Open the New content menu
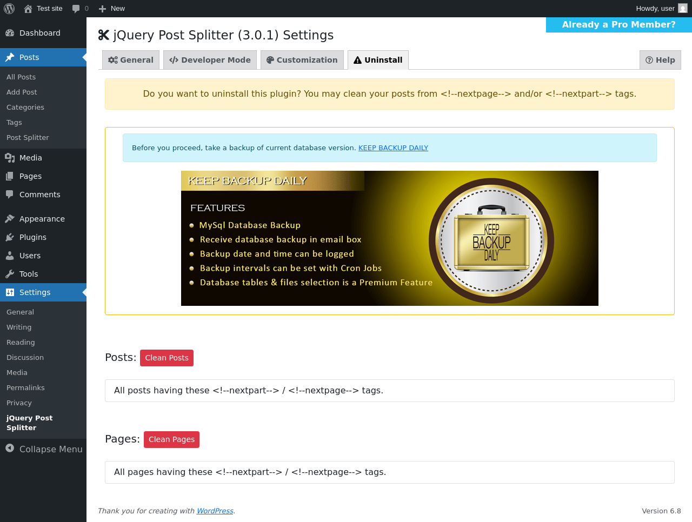Image resolution: width=692 pixels, height=522 pixels. tap(112, 9)
